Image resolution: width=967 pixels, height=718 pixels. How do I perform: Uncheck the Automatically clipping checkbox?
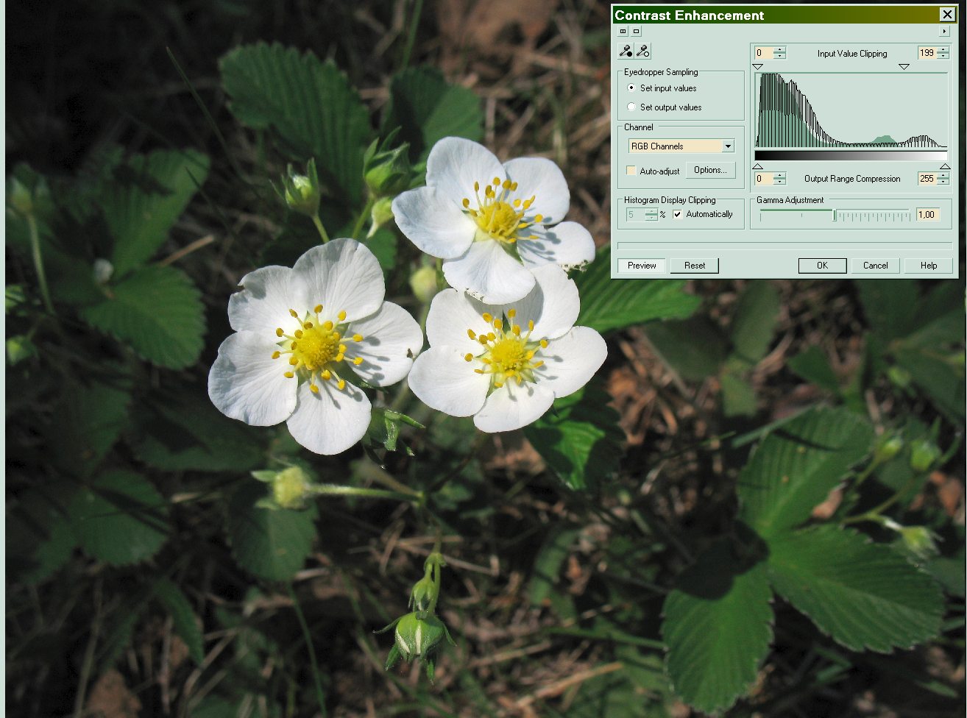tap(678, 215)
